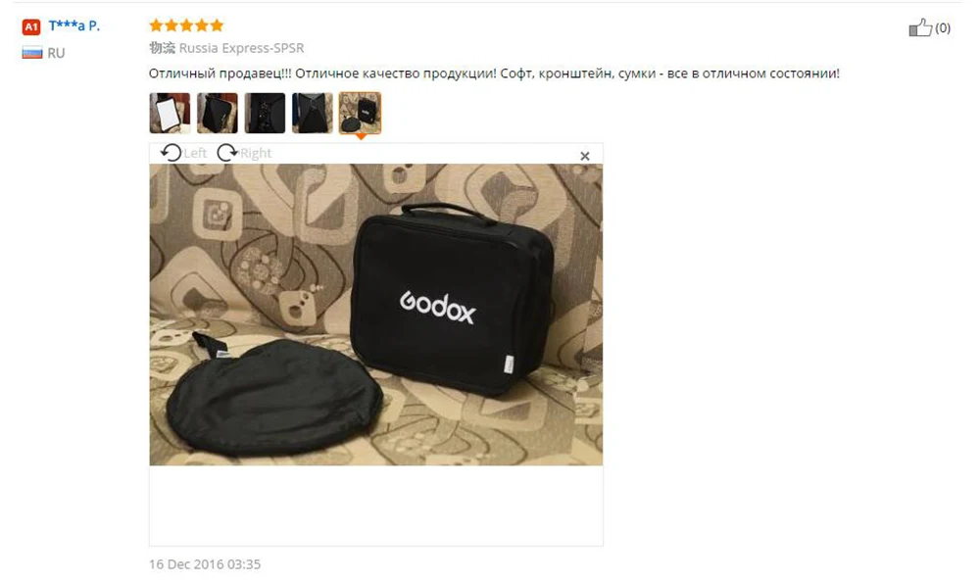Click reviewer name T***a P.

click(73, 25)
